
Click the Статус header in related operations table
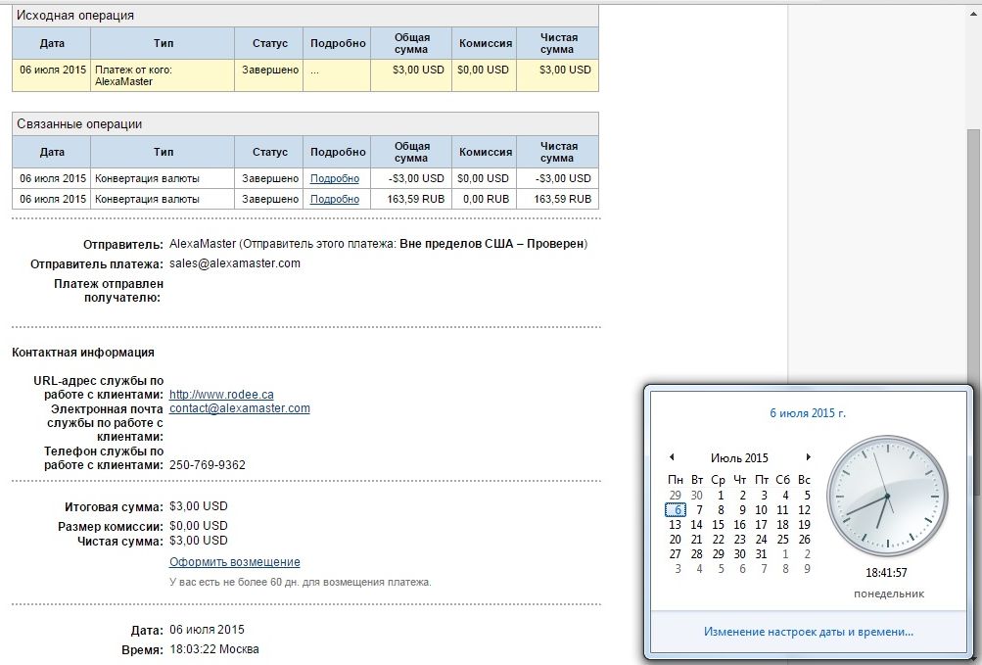[270, 152]
